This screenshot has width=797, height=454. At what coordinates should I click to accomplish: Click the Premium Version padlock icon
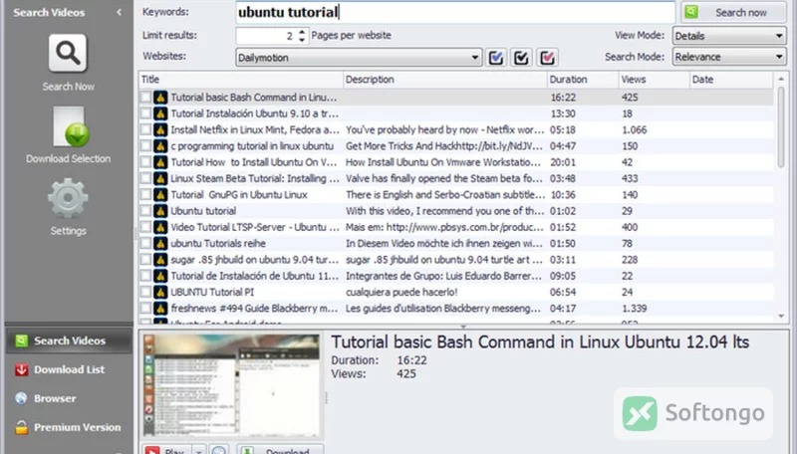[21, 427]
